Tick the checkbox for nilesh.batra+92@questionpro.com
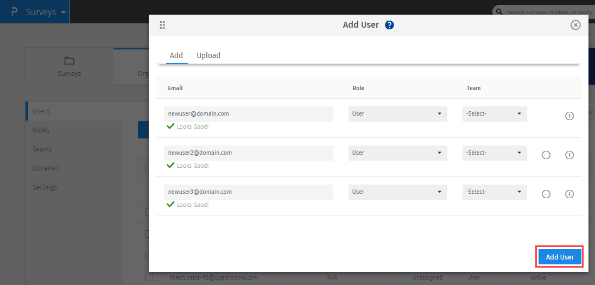The image size is (595, 285). click(x=149, y=277)
